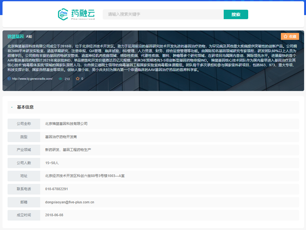Favorite the company with 收藏 button
This screenshot has height=230, width=306.
(x=290, y=36)
